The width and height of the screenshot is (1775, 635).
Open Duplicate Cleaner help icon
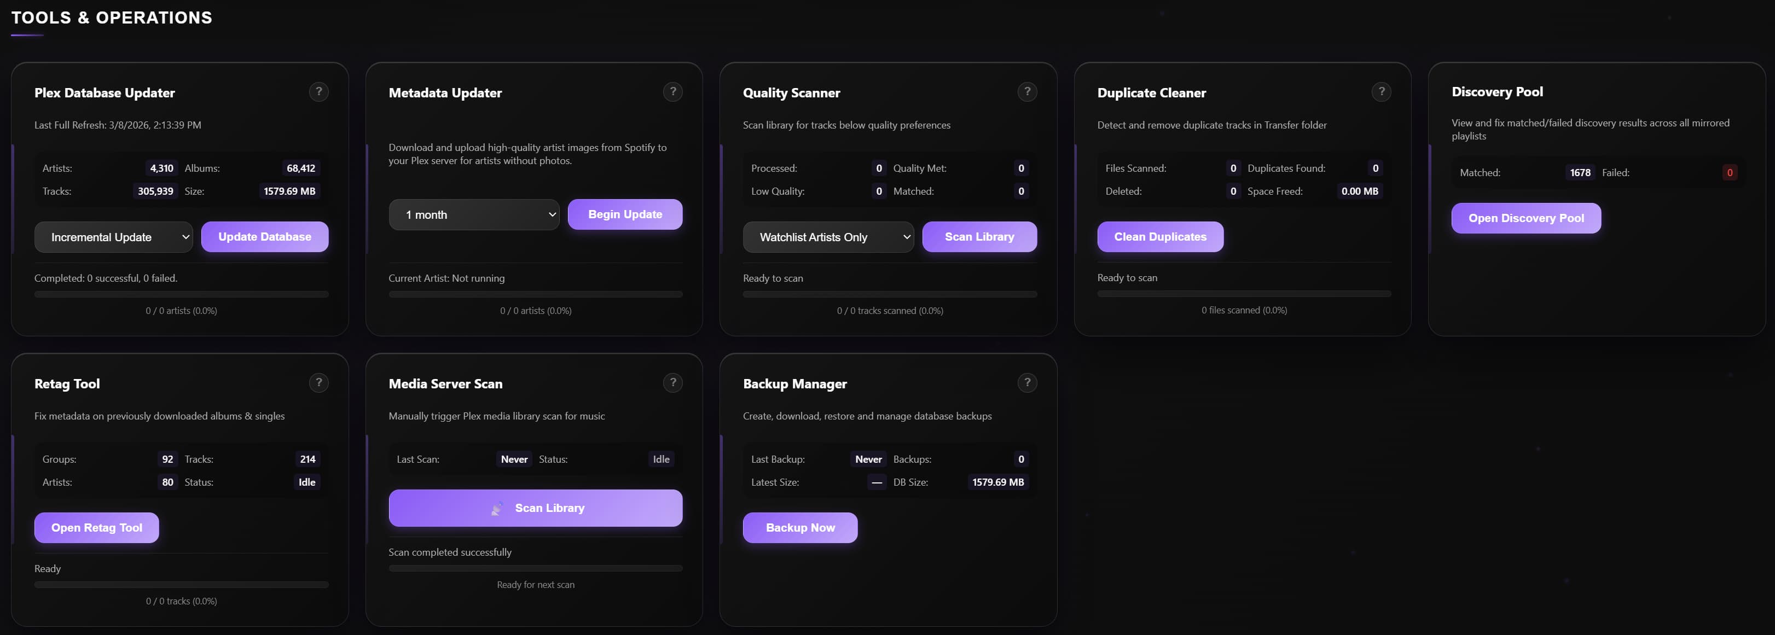coord(1381,91)
